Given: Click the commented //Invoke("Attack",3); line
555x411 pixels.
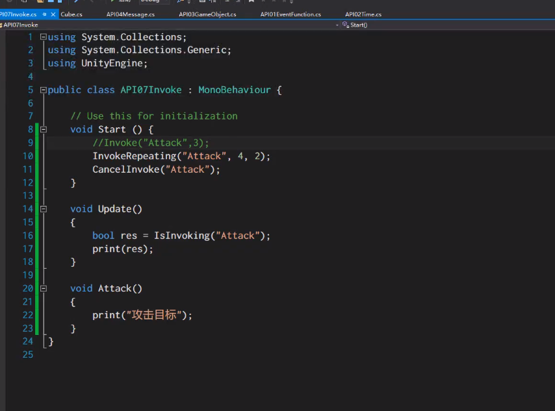Looking at the screenshot, I should 151,143.
